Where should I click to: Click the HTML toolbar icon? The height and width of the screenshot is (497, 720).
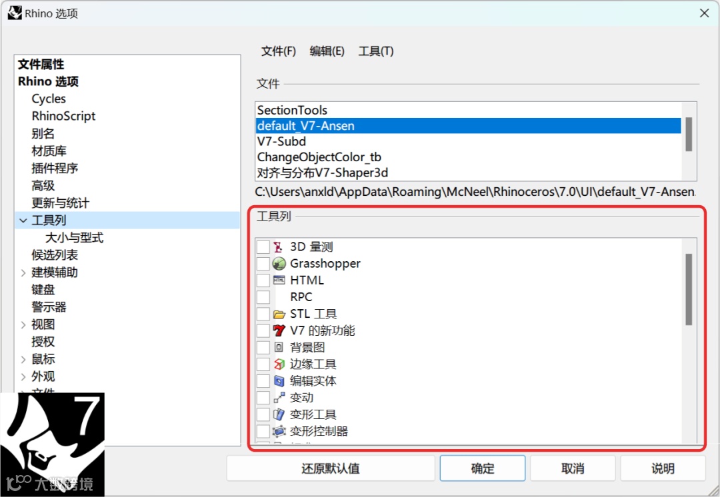[279, 280]
